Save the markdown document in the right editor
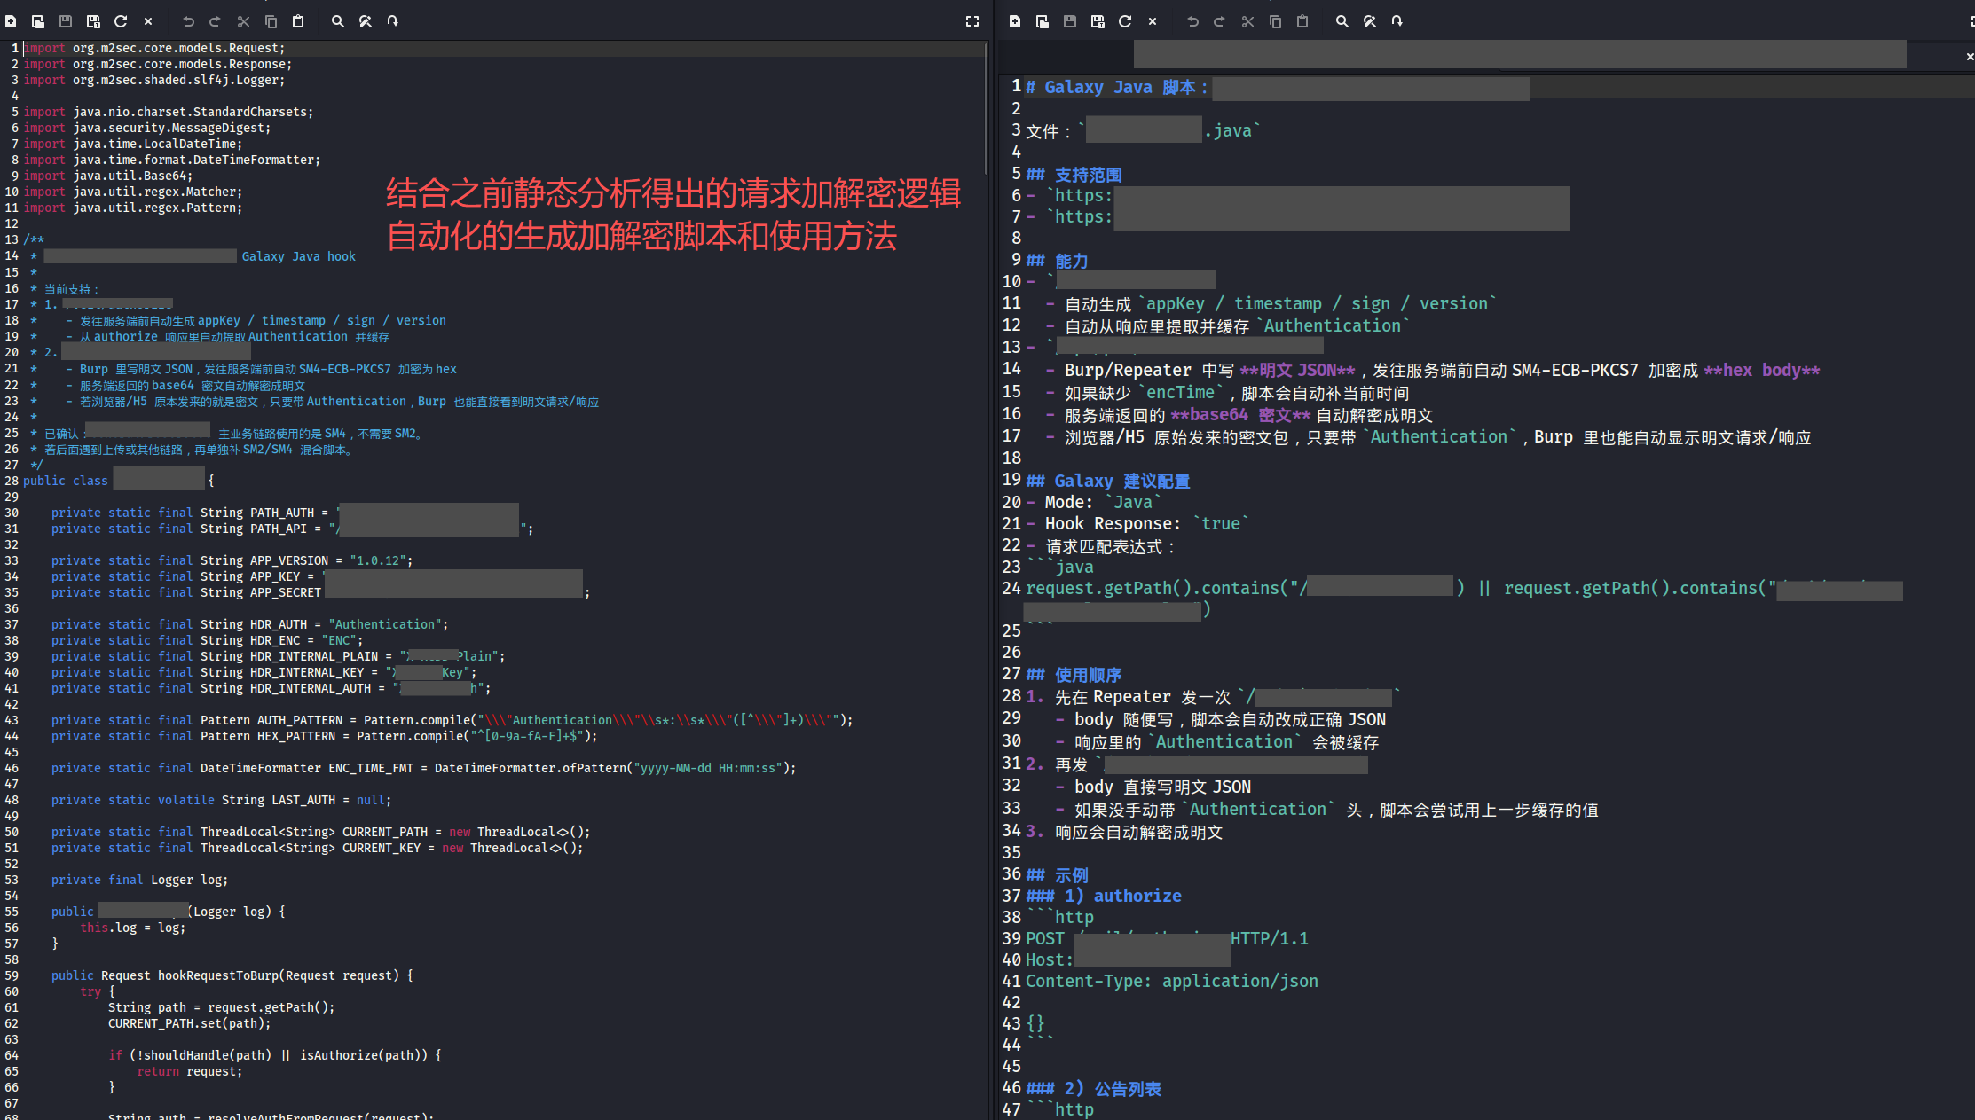Image resolution: width=1975 pixels, height=1120 pixels. pyautogui.click(x=1070, y=21)
